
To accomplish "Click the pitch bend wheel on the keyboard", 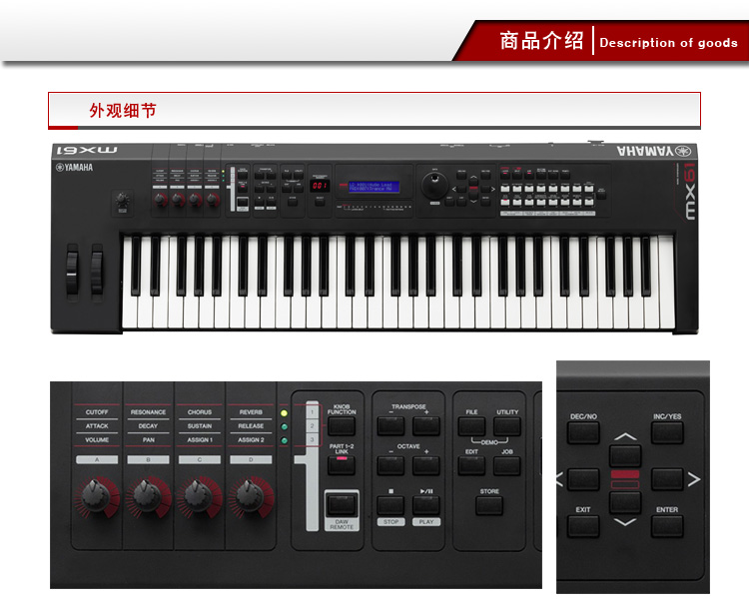I will click(72, 272).
